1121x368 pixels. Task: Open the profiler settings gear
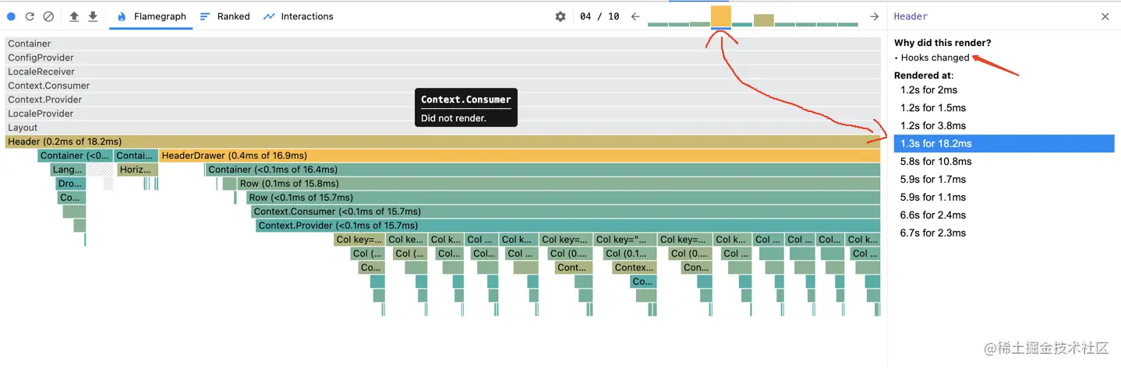pos(560,16)
